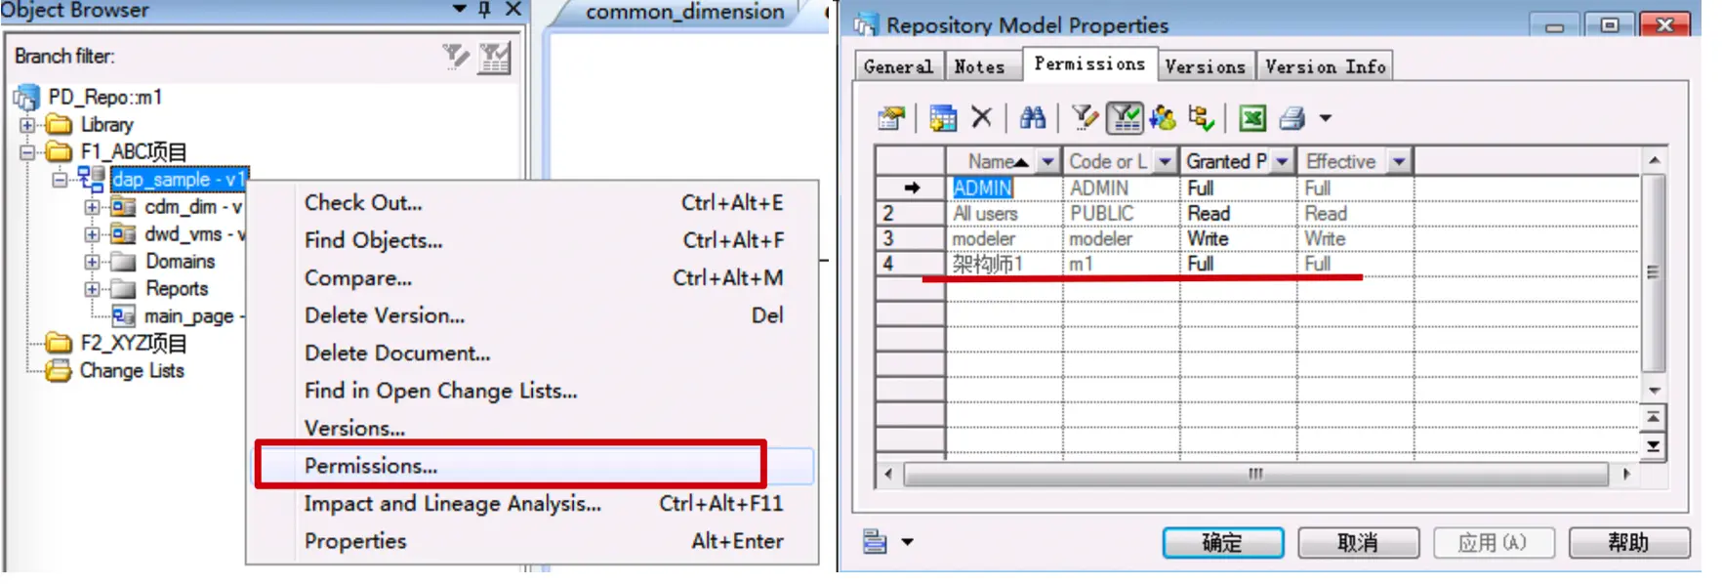The width and height of the screenshot is (1722, 584).
Task: Click the cdm_dim diagram icon
Action: click(123, 207)
